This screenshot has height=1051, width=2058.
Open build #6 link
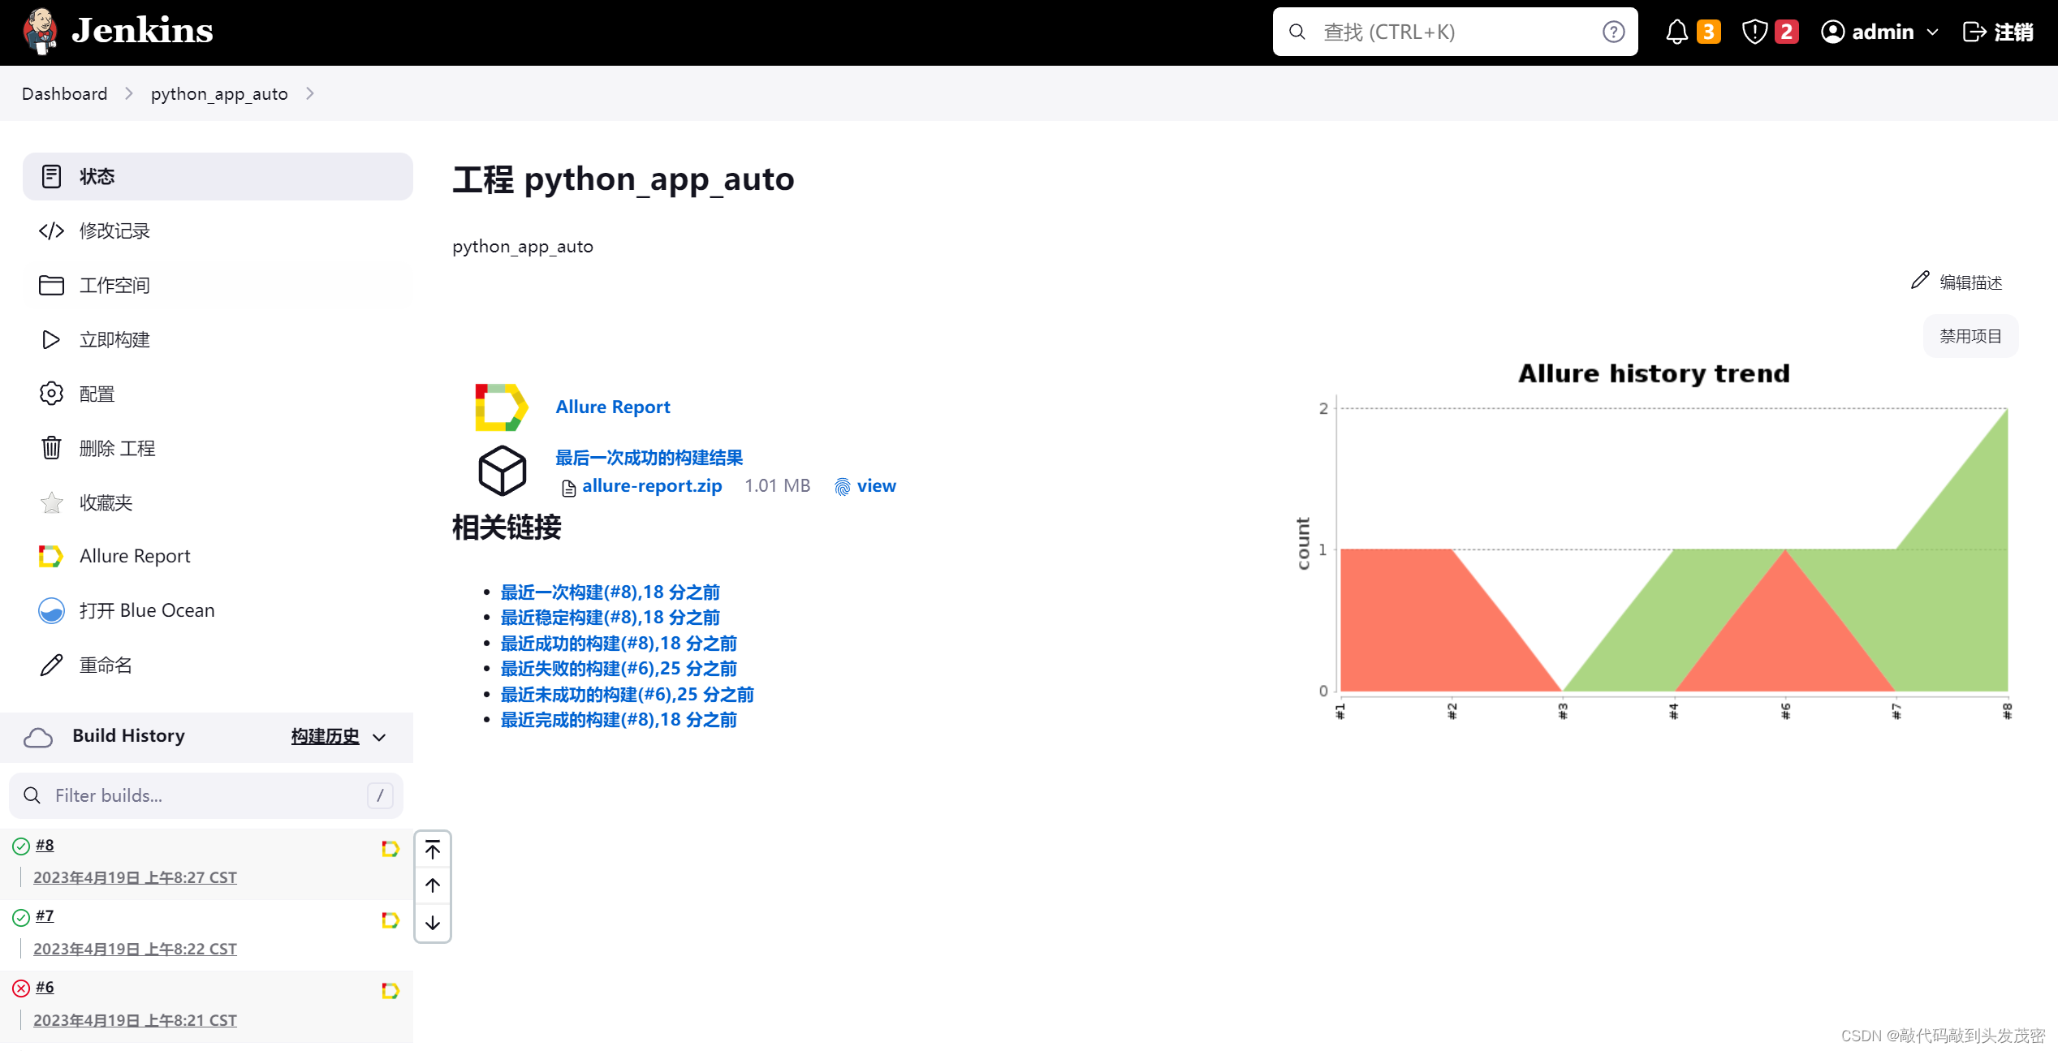pos(45,987)
